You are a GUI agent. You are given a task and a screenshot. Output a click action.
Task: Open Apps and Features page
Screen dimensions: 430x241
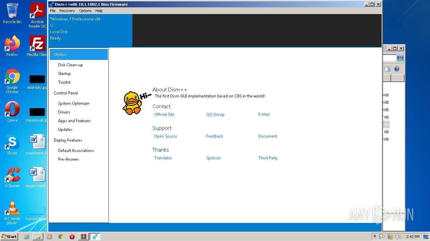(74, 121)
